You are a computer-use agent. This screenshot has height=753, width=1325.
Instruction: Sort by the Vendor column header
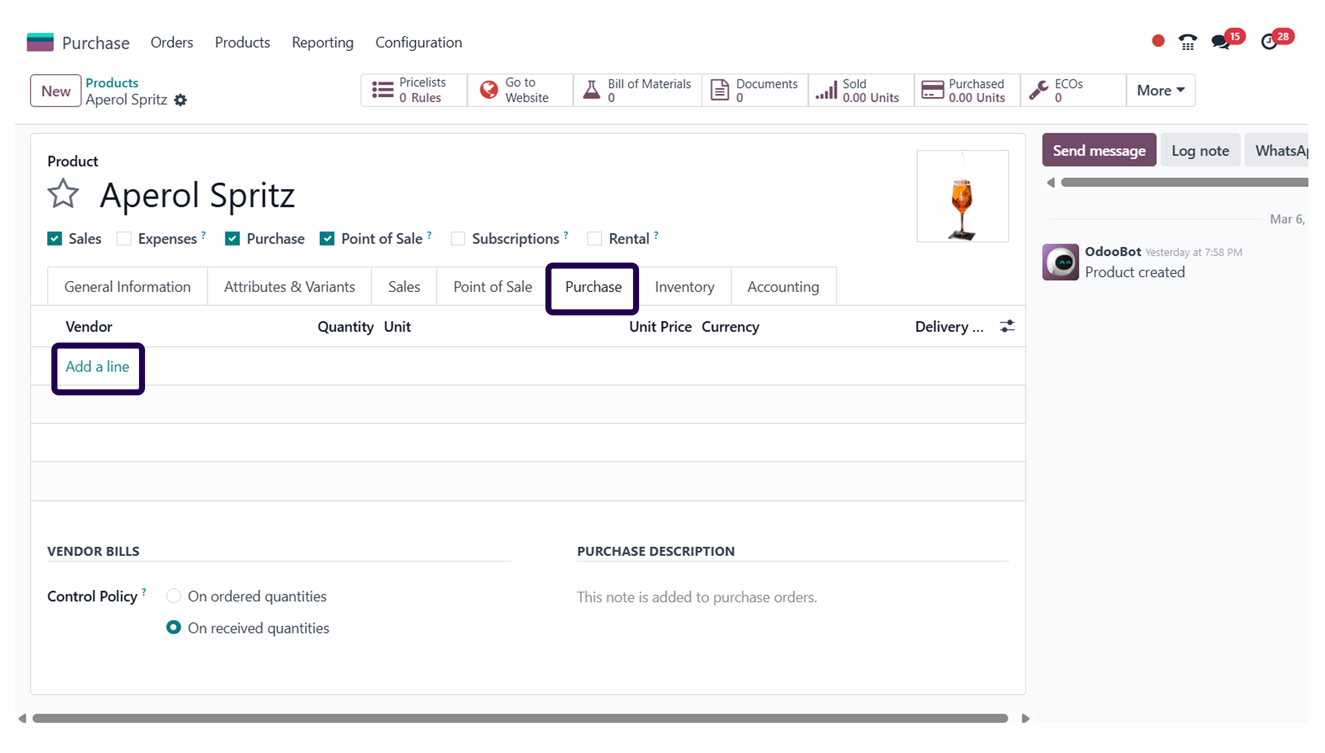pos(88,326)
